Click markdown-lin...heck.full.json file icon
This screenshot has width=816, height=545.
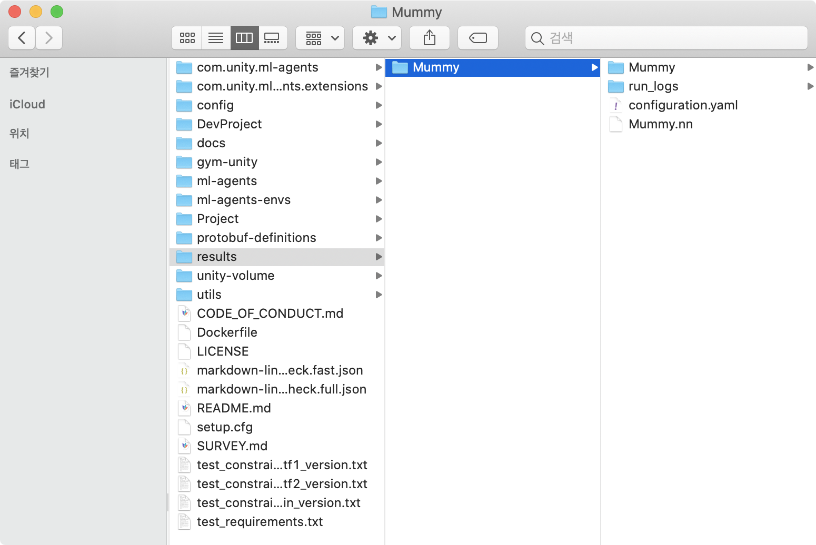coord(184,389)
